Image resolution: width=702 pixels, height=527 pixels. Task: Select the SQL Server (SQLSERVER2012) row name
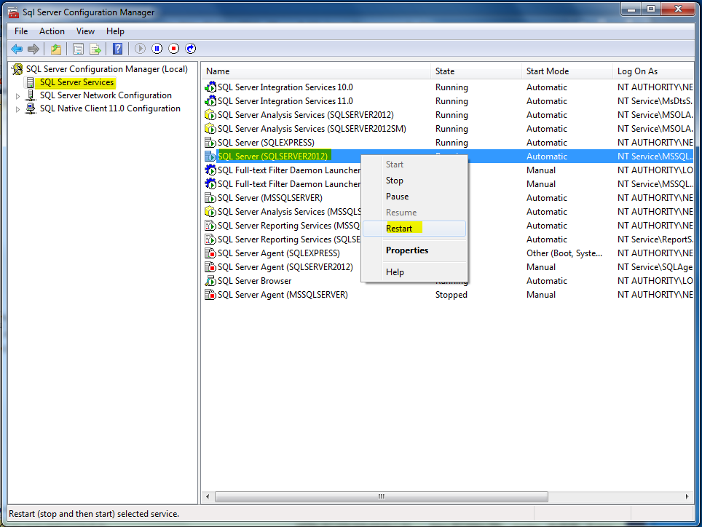(272, 156)
